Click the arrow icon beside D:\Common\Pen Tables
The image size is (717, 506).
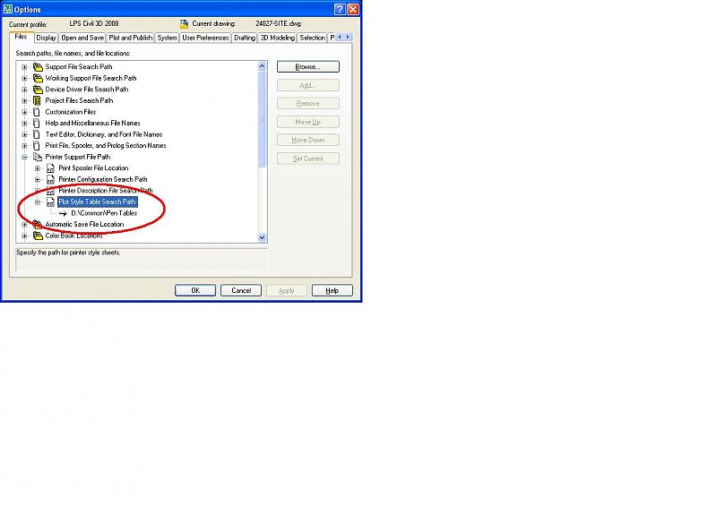coord(63,213)
